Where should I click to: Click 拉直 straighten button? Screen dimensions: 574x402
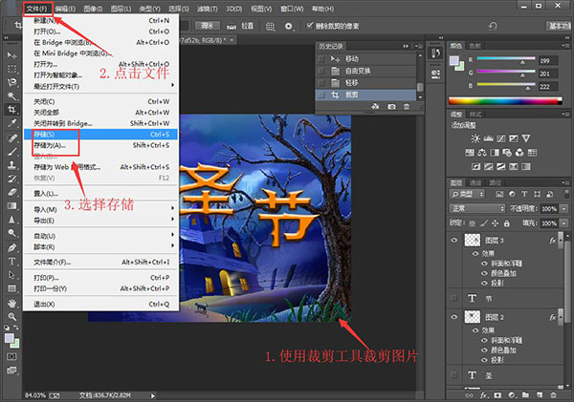point(240,26)
